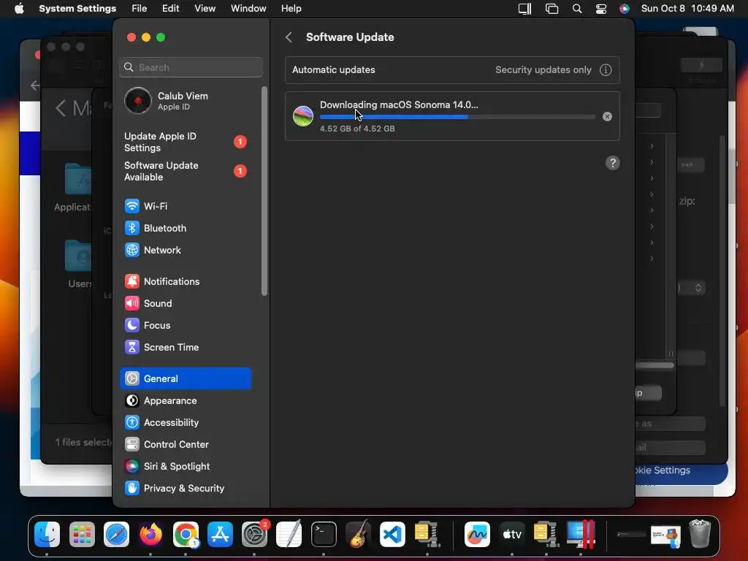
Task: Open Wi-Fi settings in the sidebar
Action: [x=186, y=206]
